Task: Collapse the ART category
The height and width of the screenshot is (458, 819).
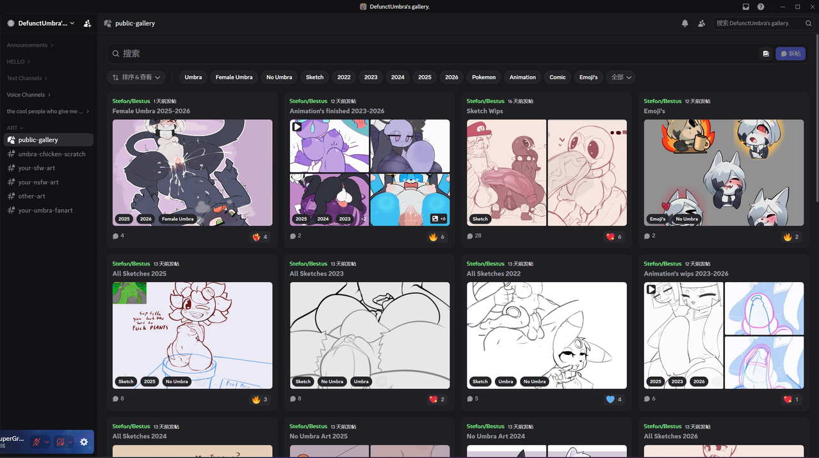Action: click(15, 128)
